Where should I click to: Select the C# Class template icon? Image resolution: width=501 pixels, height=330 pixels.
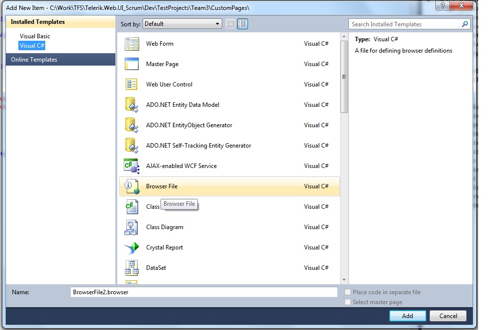[x=132, y=207]
